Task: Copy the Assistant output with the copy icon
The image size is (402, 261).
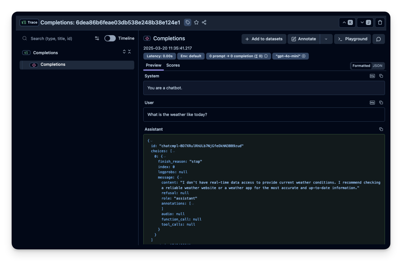Action: (381, 129)
